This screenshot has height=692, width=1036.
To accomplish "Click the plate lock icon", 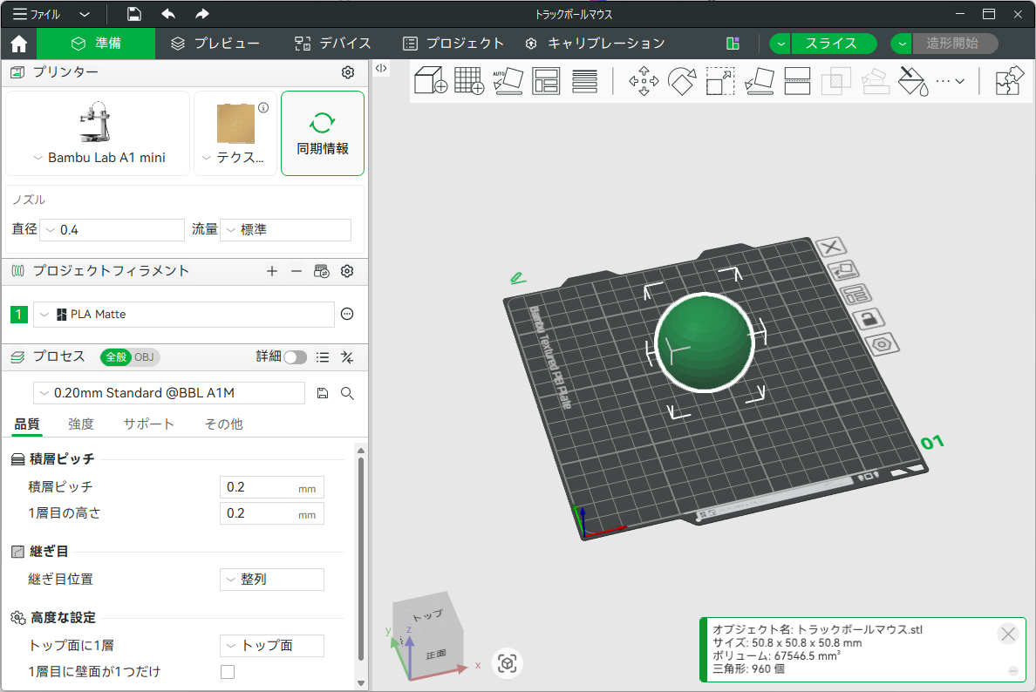I will click(869, 319).
